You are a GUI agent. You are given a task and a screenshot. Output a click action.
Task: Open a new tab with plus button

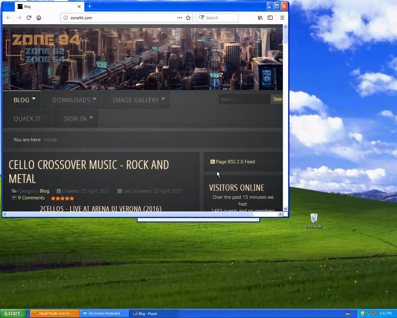(90, 6)
